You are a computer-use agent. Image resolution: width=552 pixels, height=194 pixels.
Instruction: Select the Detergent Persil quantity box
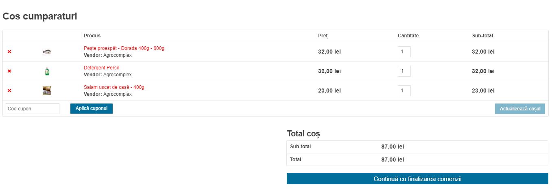click(x=404, y=71)
